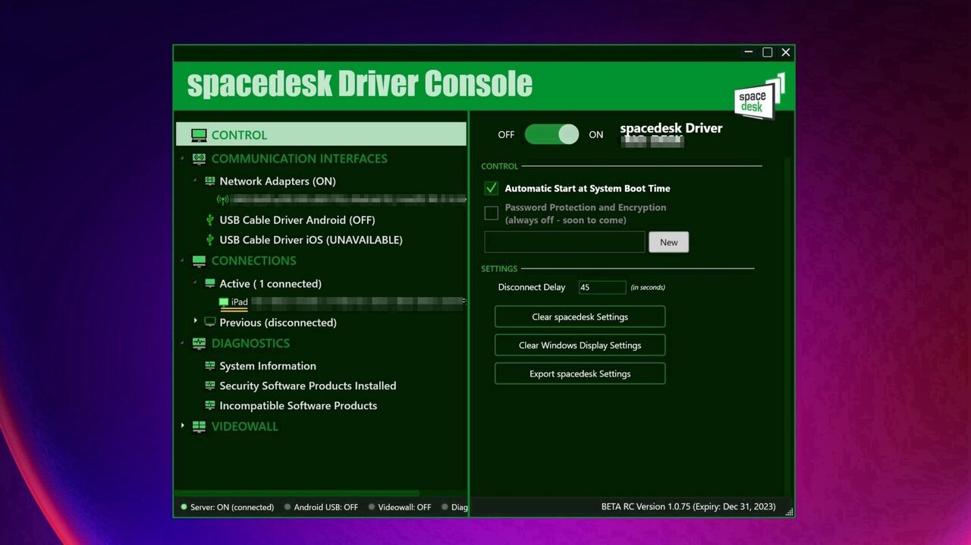Click the Active connections icon
Screen dimensions: 971x545
210,283
